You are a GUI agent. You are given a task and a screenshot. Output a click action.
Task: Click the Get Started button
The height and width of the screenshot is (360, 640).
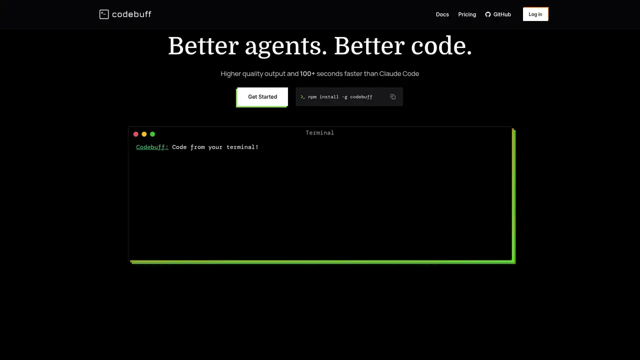tap(262, 96)
